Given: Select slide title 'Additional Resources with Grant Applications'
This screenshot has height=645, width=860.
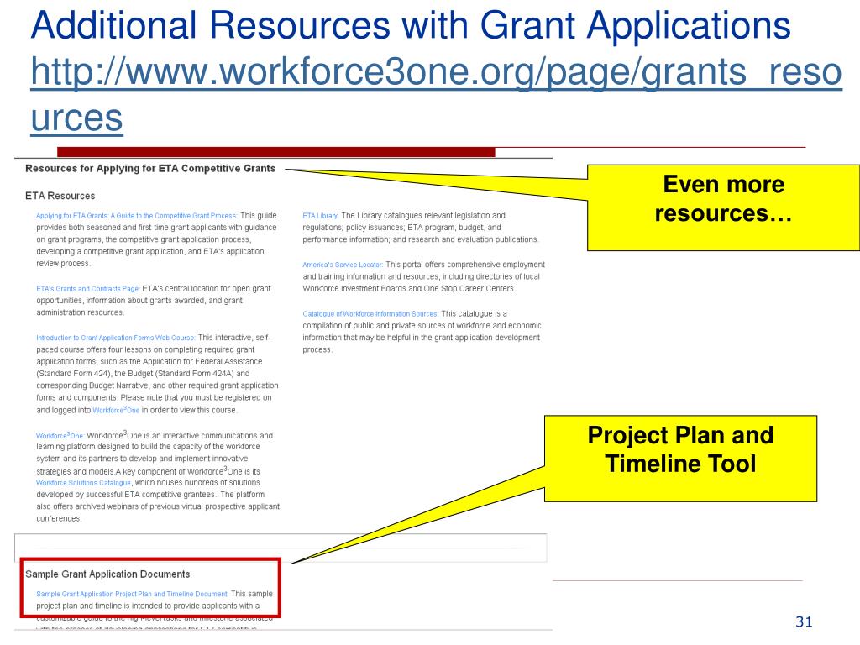Looking at the screenshot, I should pos(411,25).
